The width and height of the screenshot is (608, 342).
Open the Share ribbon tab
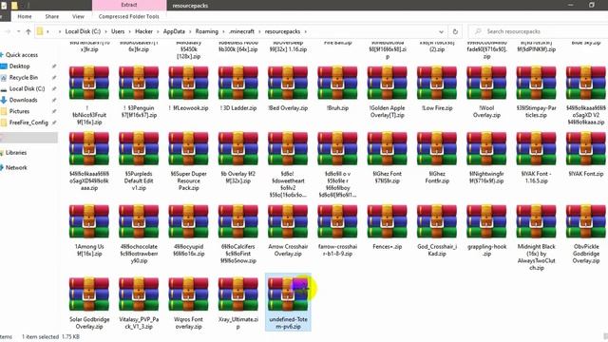(x=52, y=16)
